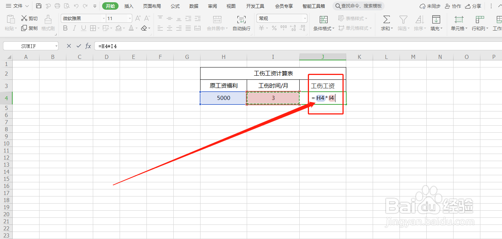This screenshot has height=239, width=502.
Task: Switch to the 插入 Insert tab
Action: click(129, 6)
